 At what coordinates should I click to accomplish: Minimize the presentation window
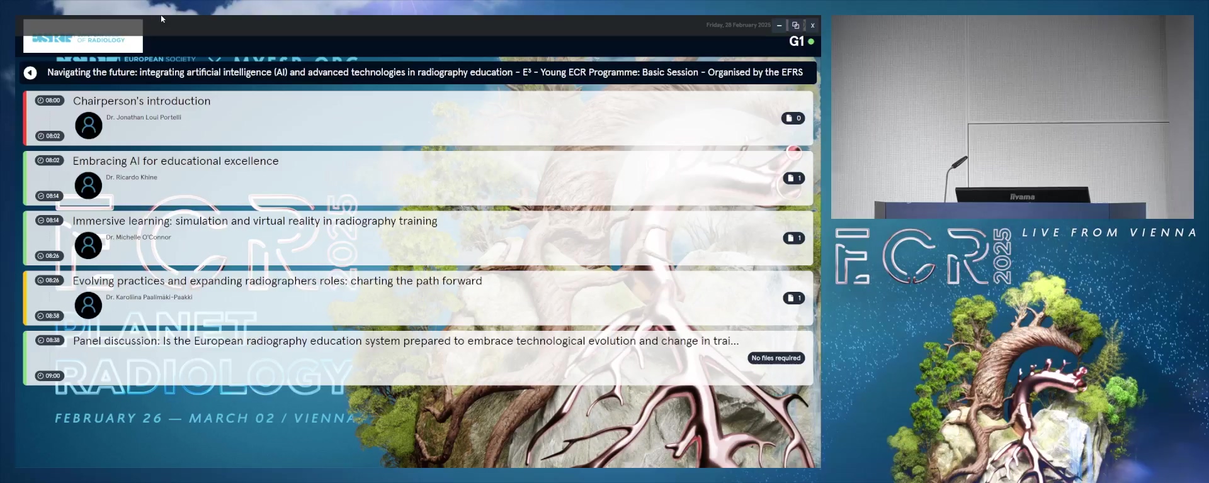pos(780,25)
